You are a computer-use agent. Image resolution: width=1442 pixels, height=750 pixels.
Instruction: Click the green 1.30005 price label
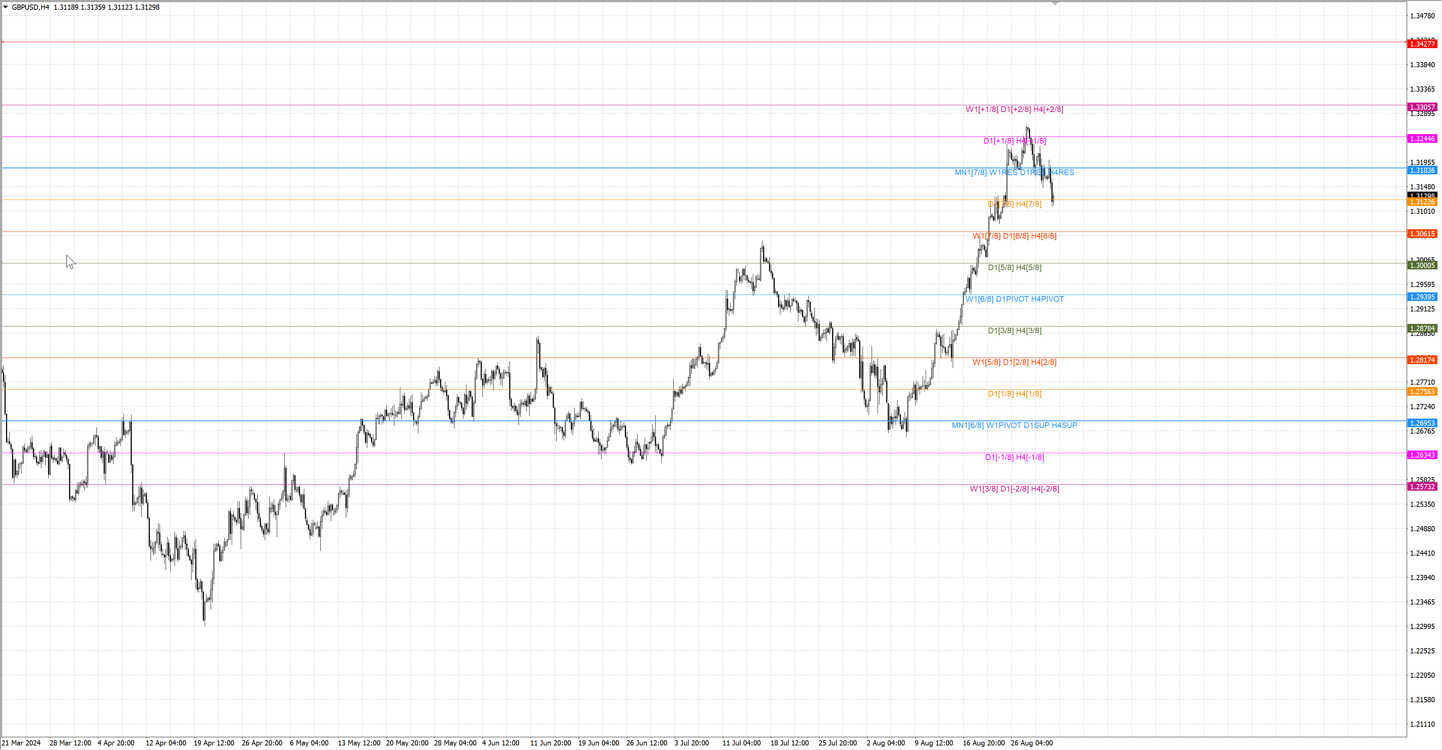(x=1422, y=266)
